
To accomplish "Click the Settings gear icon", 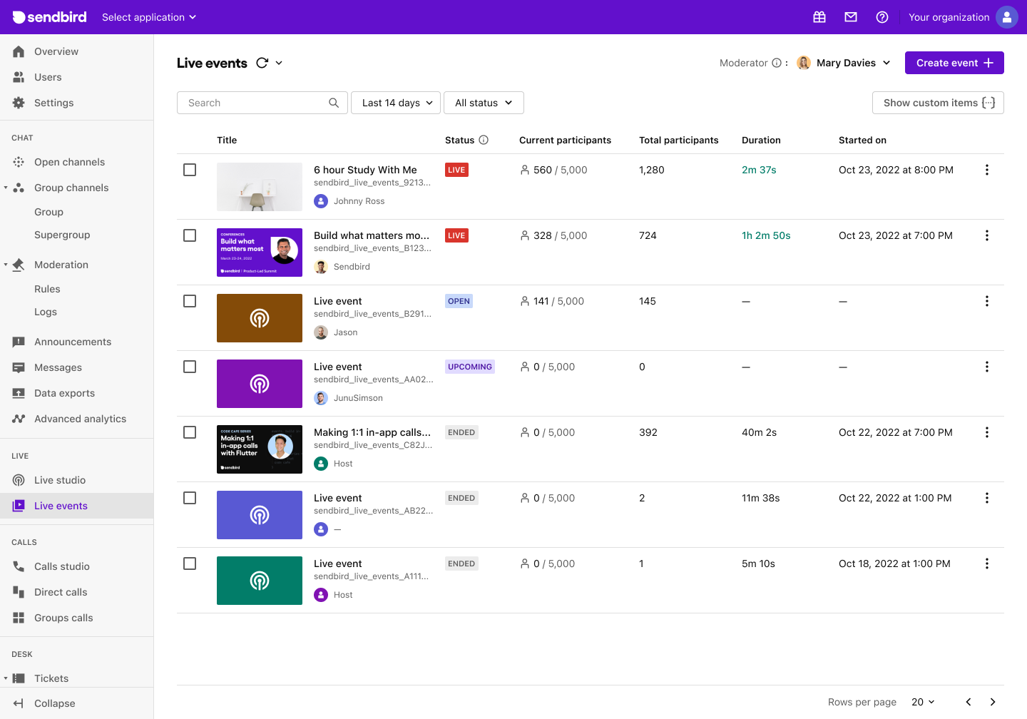I will pyautogui.click(x=19, y=103).
